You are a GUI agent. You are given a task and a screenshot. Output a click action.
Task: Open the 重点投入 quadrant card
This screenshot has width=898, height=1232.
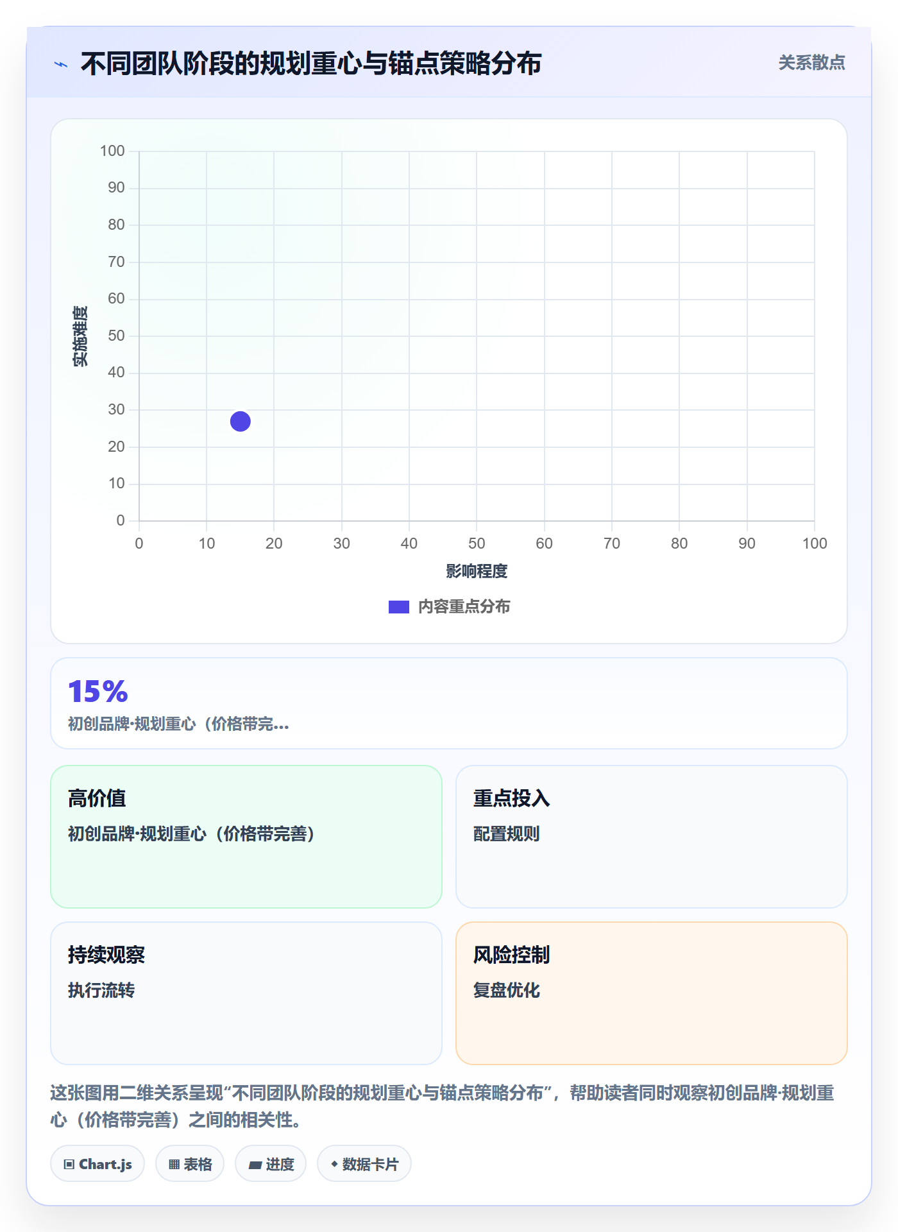(x=652, y=837)
